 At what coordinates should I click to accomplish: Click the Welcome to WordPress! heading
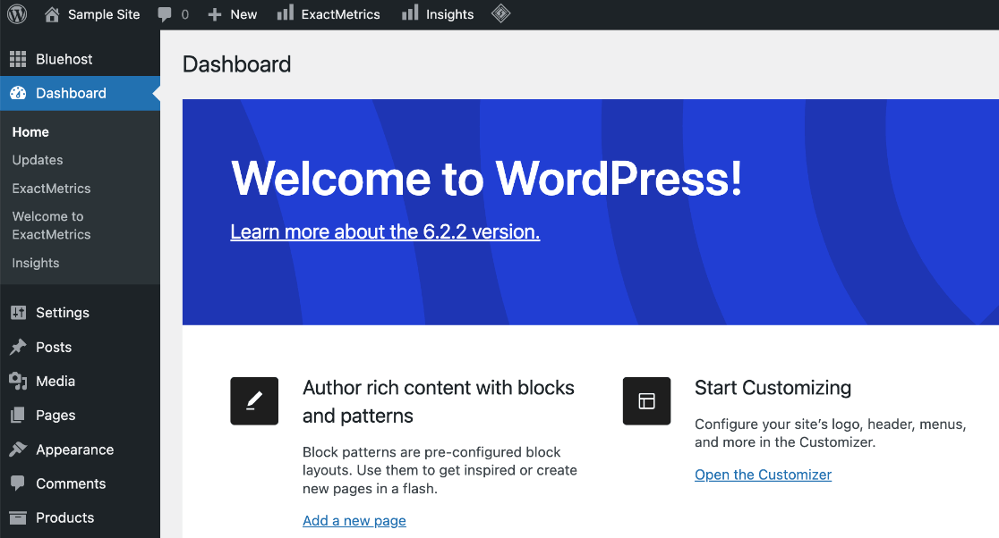pos(486,178)
